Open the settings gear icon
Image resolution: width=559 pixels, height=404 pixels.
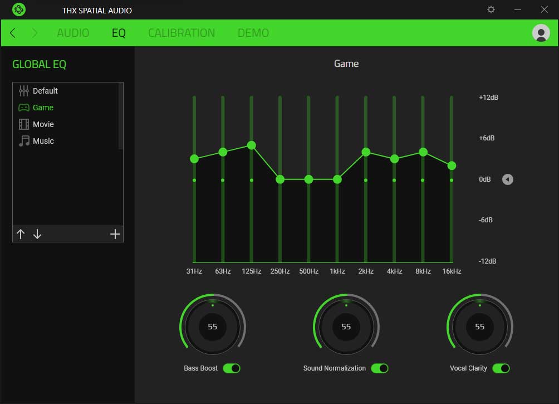point(491,9)
